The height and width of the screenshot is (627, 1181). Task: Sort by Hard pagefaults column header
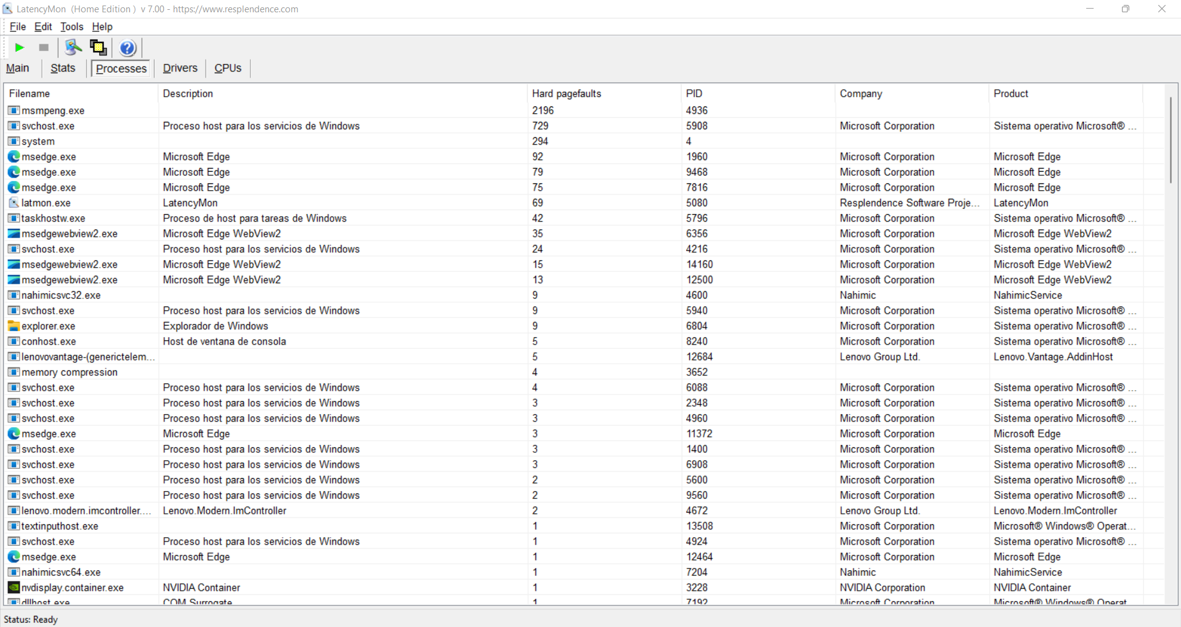[604, 94]
